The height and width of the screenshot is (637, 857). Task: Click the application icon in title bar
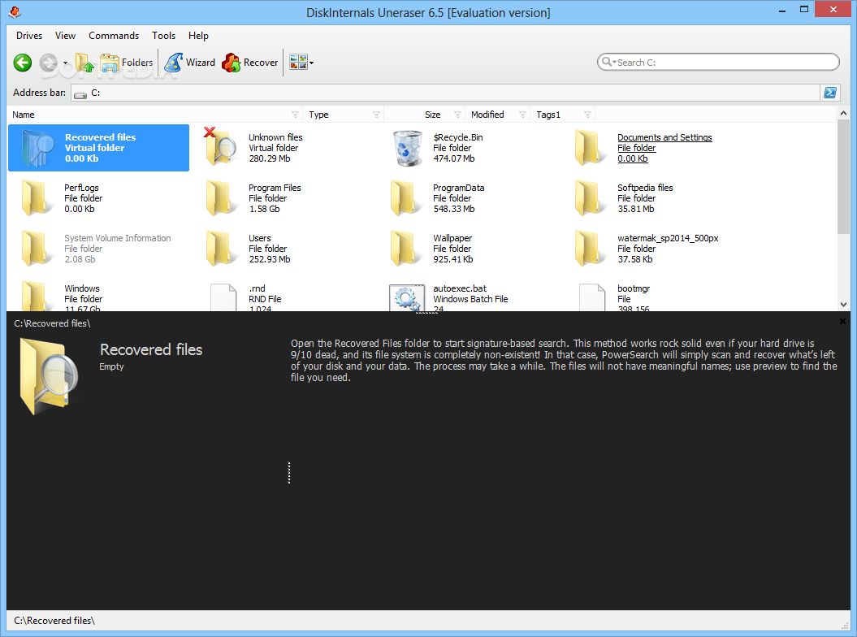15,11
